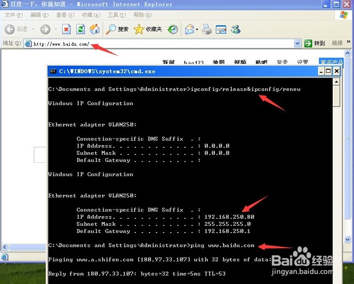Click the 'ping www.baidu.com' command text
The image size is (354, 284).
(223, 245)
